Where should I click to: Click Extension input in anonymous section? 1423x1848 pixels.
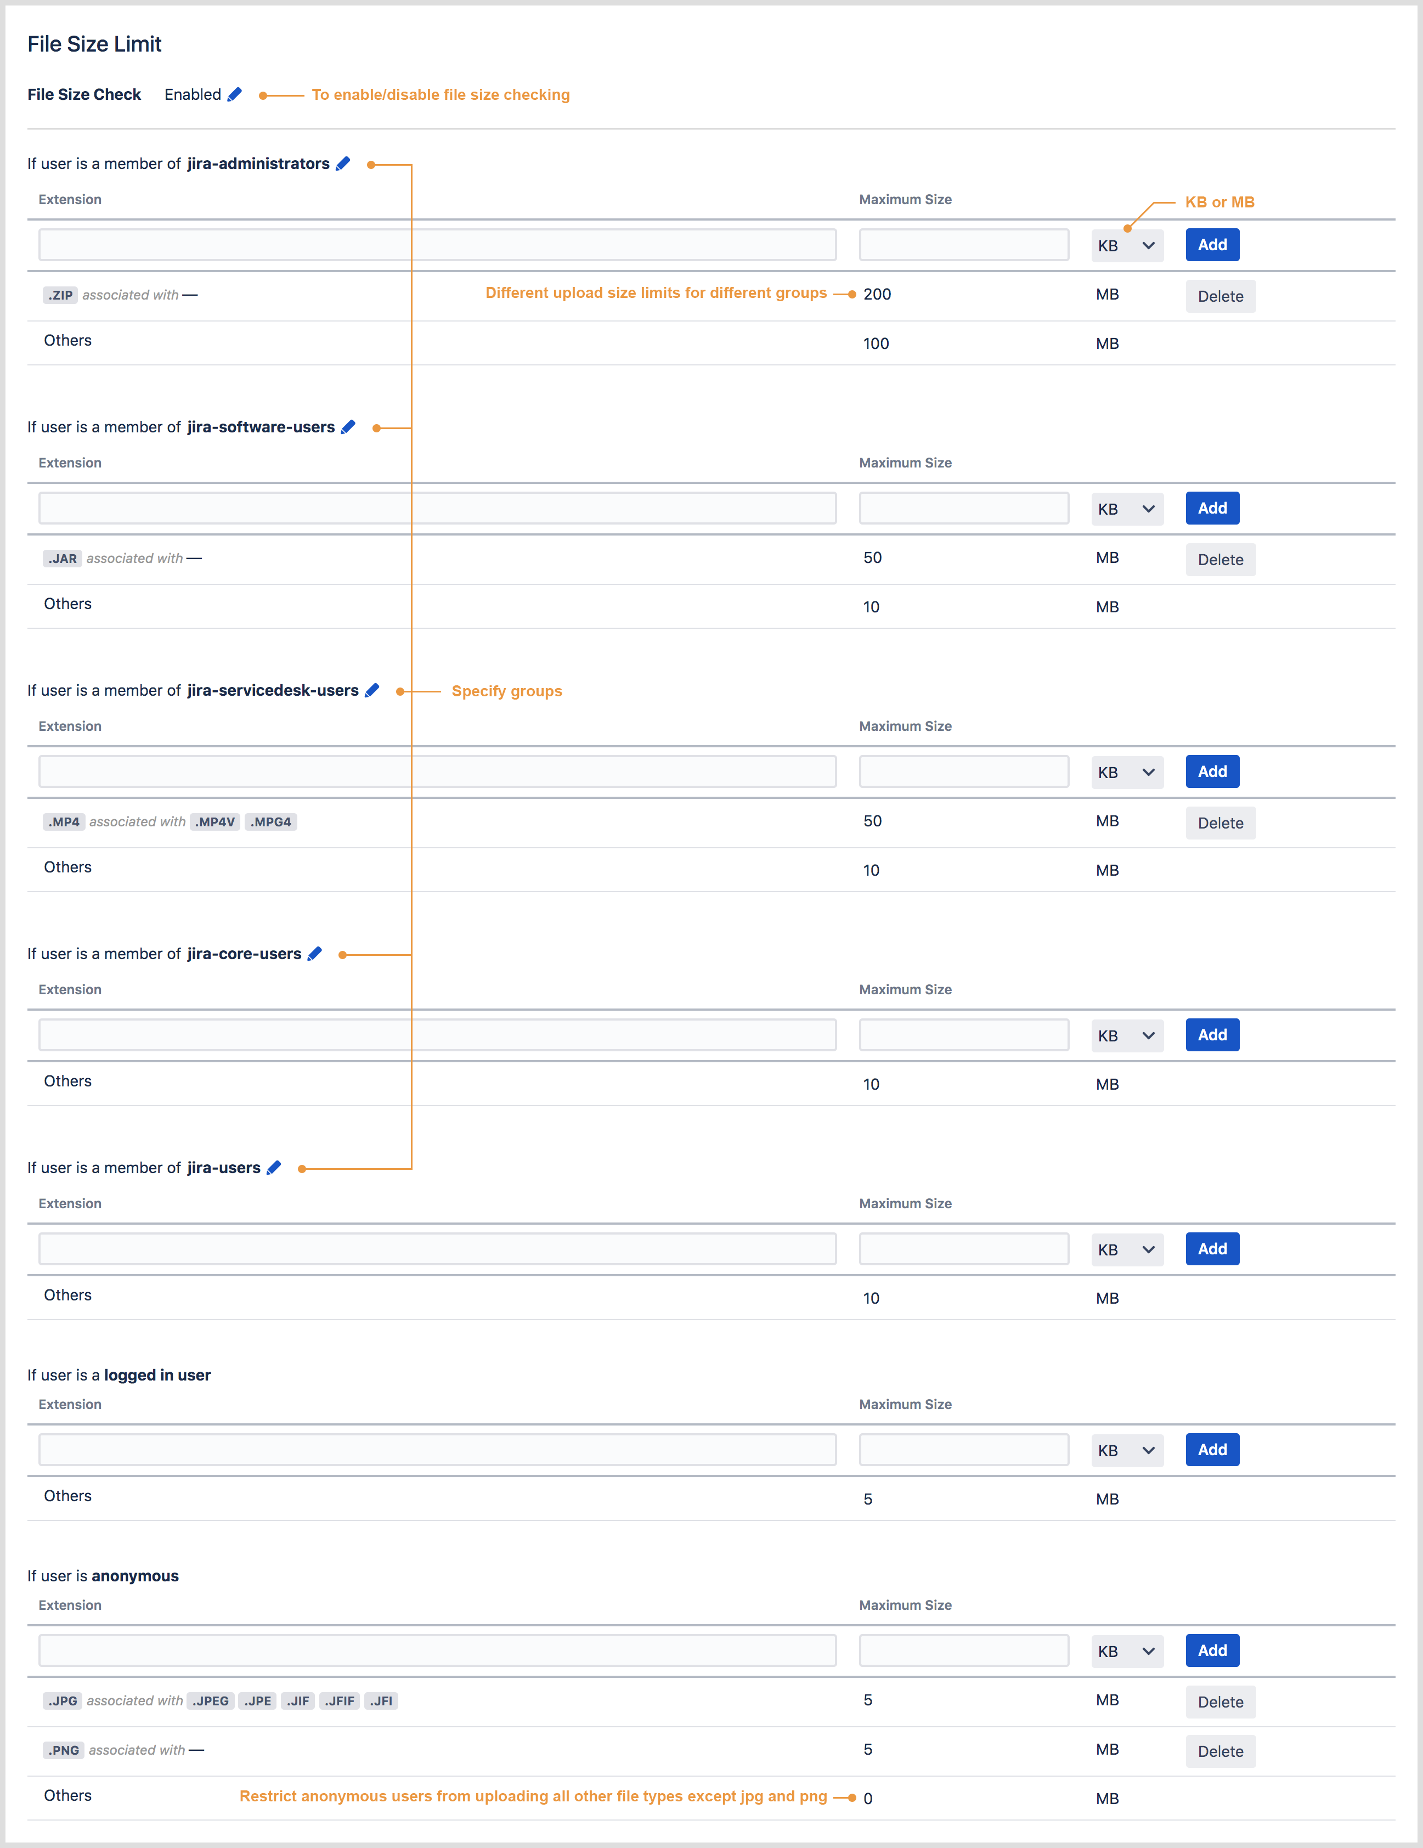tap(437, 1651)
